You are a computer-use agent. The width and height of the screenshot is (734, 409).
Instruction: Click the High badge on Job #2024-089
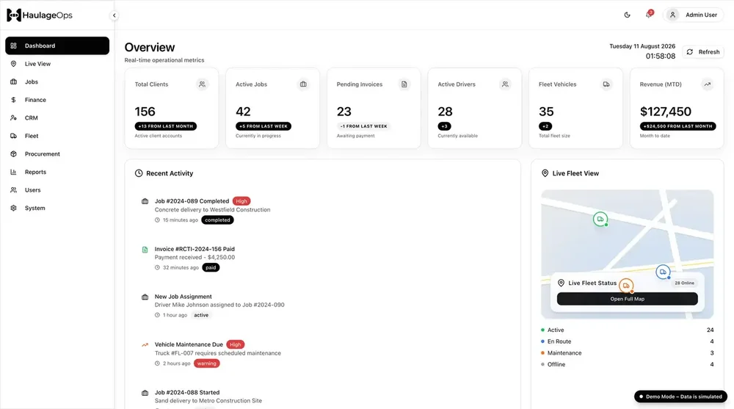[241, 201]
